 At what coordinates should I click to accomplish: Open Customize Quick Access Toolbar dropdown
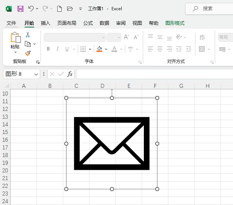80,9
